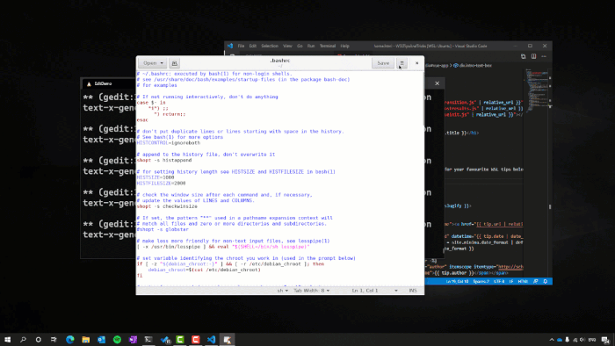This screenshot has height=346, width=615.
Task: Click the microphone tray icon
Action: 568,340
